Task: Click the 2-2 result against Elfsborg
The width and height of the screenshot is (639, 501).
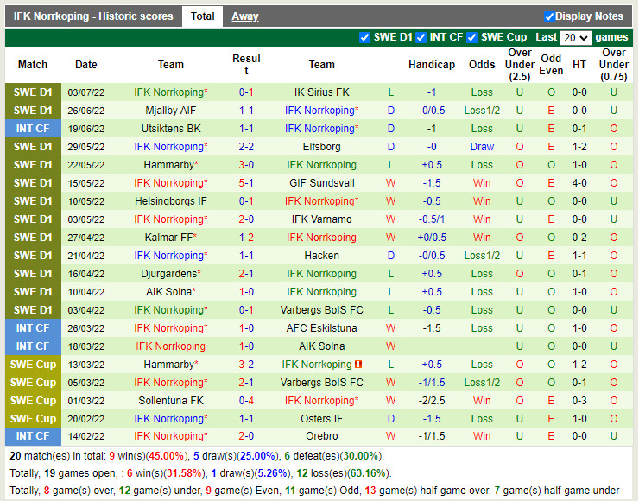Action: click(246, 147)
